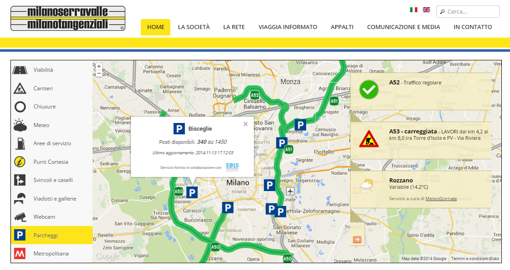510x270 pixels.
Task: Click the orange arrow button in side panel
Action: (x=357, y=240)
